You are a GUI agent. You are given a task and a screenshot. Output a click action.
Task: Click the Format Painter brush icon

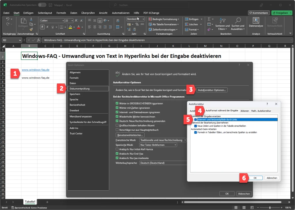tap(31, 29)
